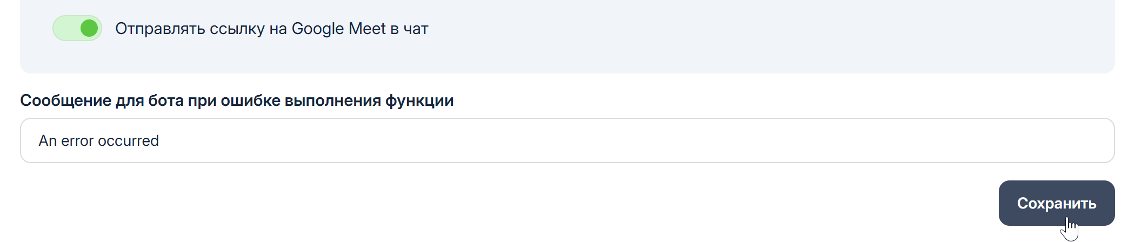Place cursor after "occurred" in the input
Image resolution: width=1128 pixels, height=242 pixels.
coord(160,140)
